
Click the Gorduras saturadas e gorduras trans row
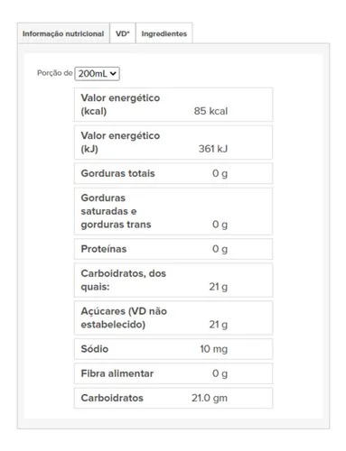(173, 211)
